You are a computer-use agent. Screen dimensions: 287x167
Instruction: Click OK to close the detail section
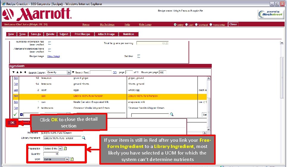(12, 123)
